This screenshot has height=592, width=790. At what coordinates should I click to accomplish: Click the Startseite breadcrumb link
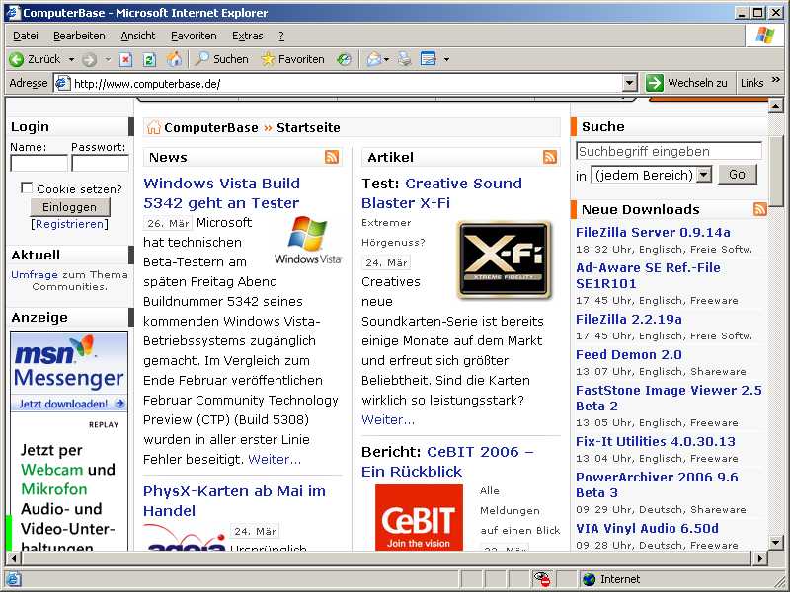308,127
